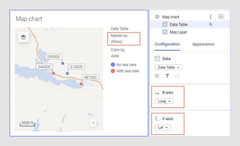Select the Data Table layer
The image size is (240, 146).
(178, 24)
